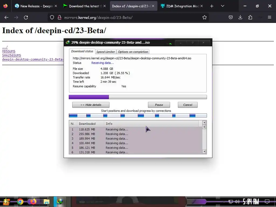Maximize the IDM download dialog
This screenshot has height=207, width=276.
(192, 43)
